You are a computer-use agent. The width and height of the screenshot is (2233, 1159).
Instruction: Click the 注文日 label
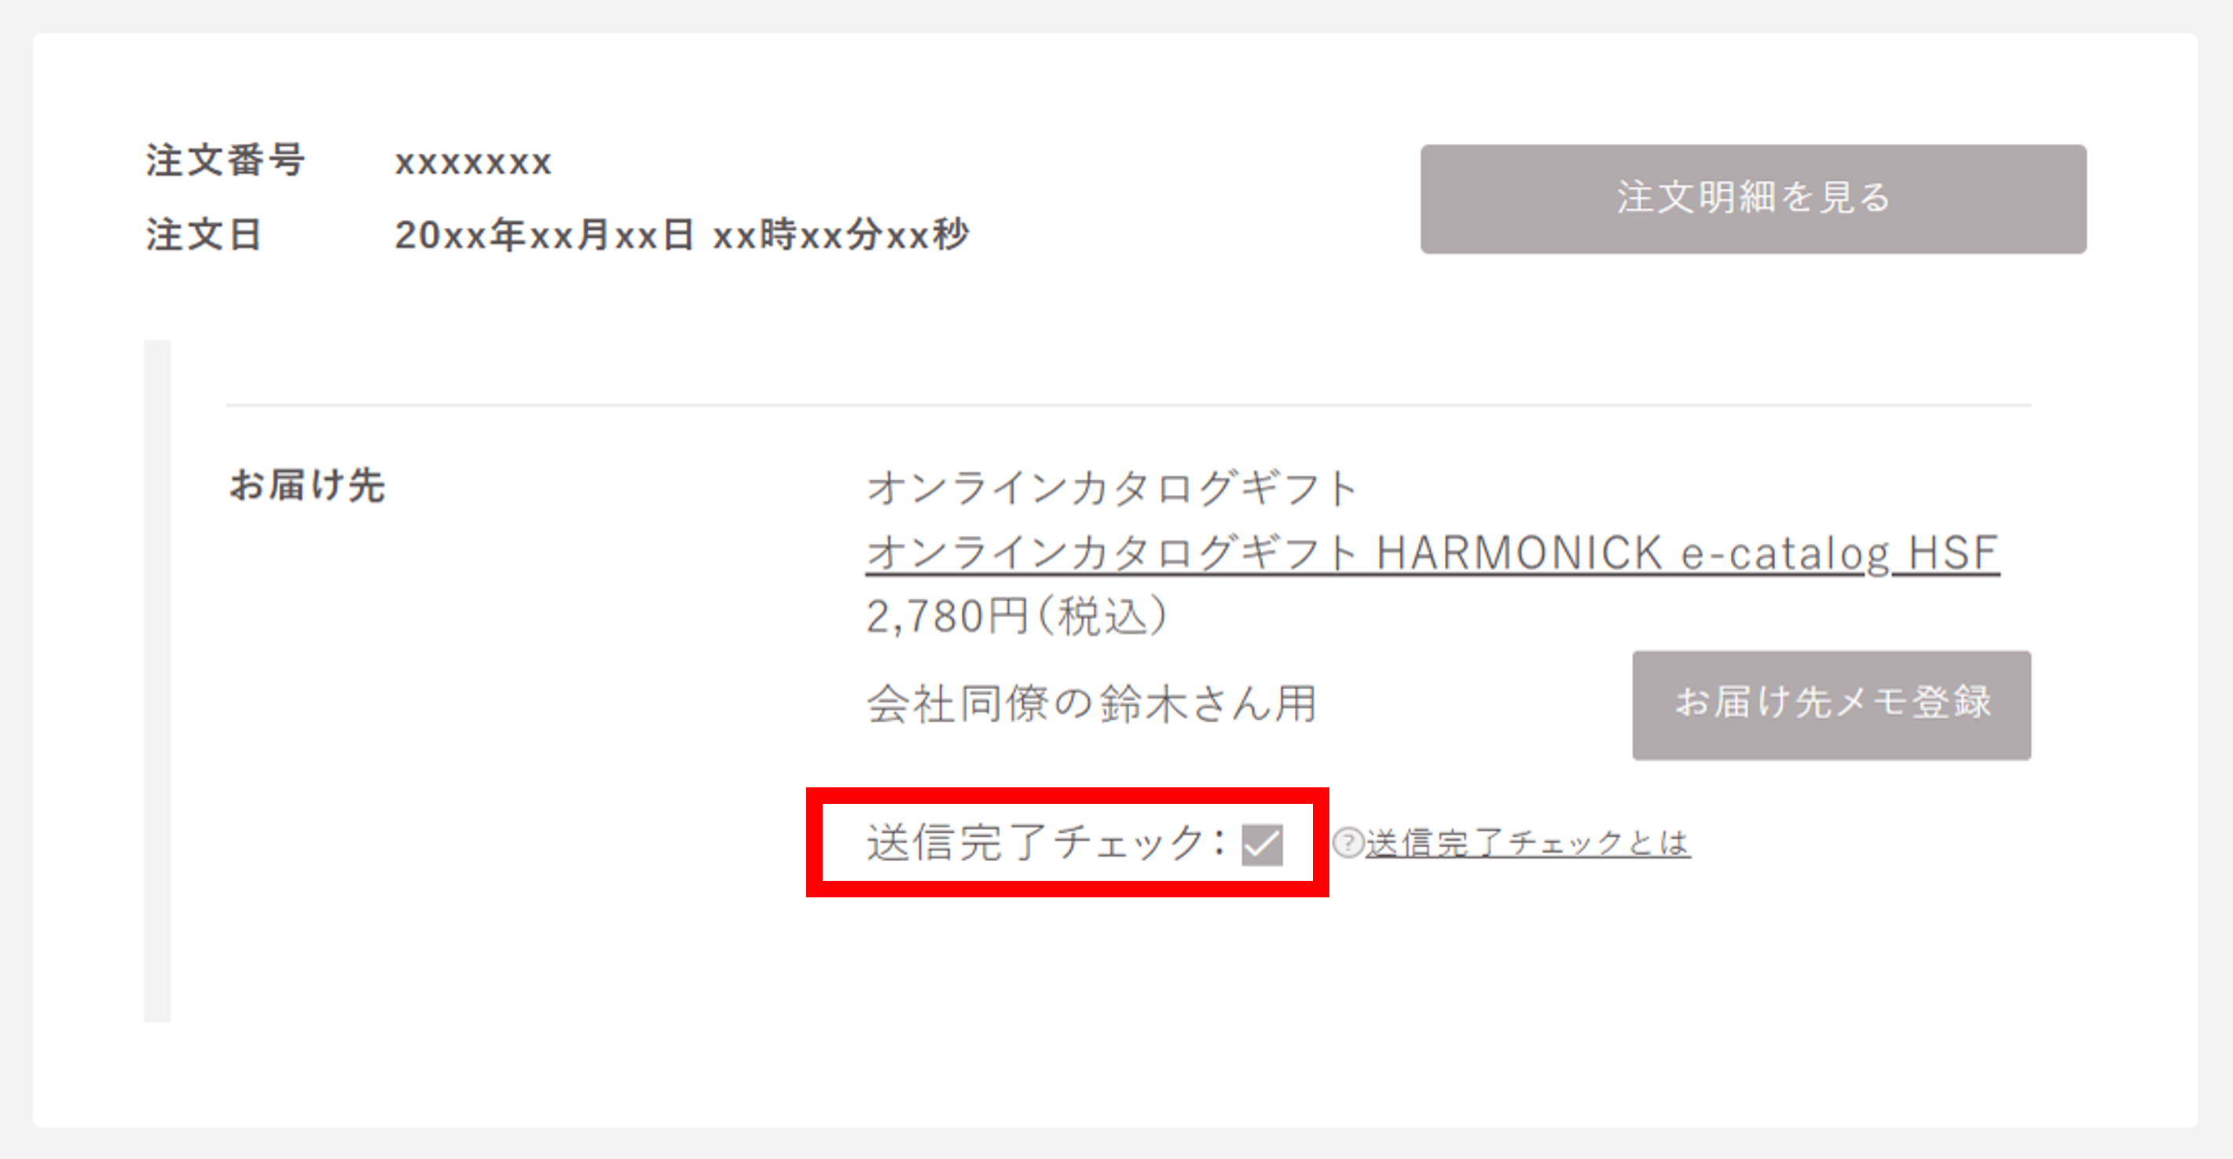coord(203,235)
